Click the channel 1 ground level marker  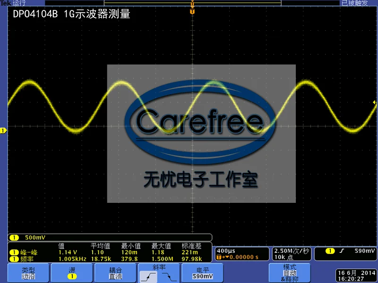(x=3, y=131)
